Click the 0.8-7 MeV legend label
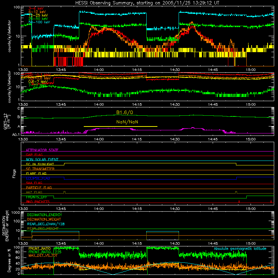 tap(38, 82)
